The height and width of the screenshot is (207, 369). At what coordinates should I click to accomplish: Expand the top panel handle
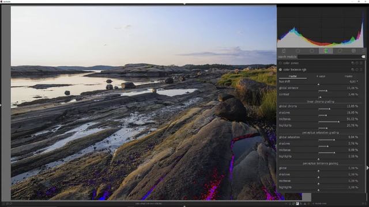184,4
